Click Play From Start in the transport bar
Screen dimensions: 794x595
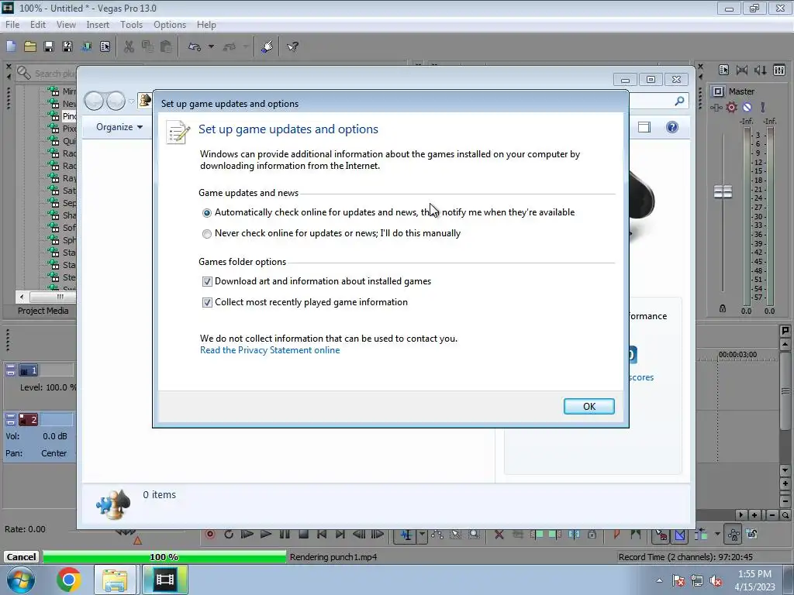click(247, 535)
